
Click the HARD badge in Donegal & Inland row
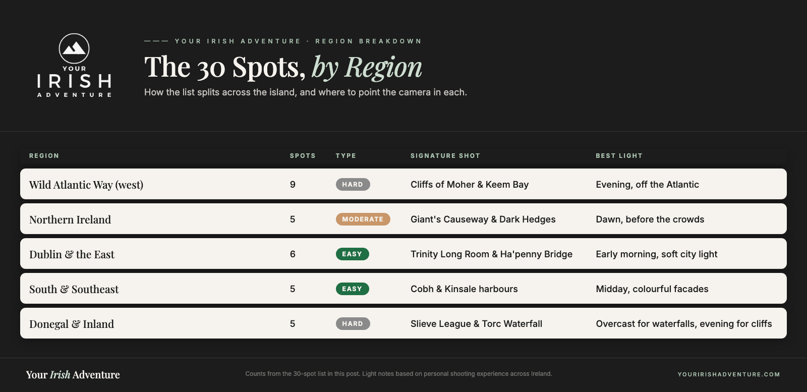click(353, 324)
